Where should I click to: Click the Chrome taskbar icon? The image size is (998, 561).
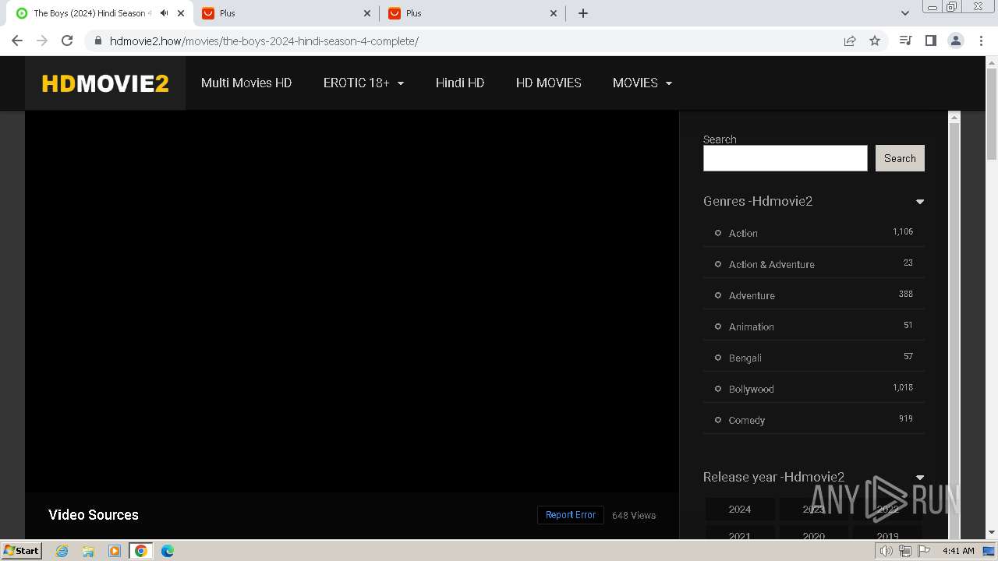pos(141,551)
